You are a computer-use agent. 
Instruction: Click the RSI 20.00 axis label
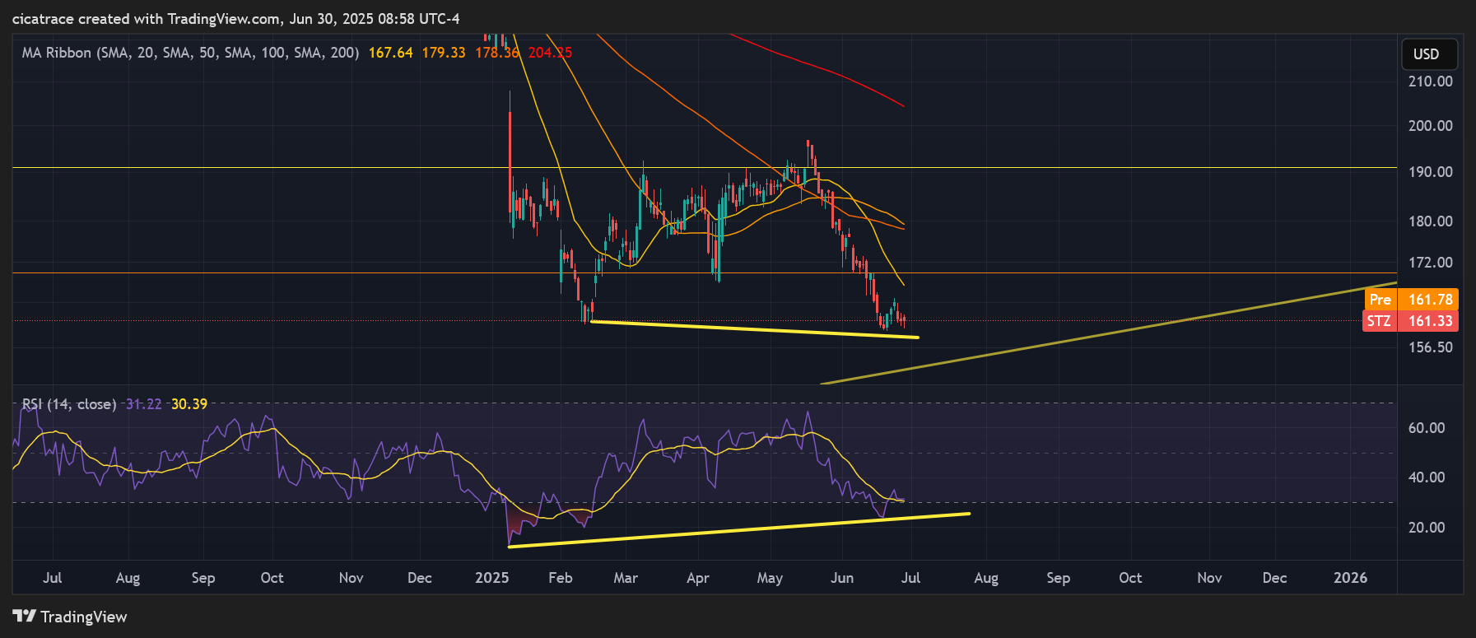1427,528
